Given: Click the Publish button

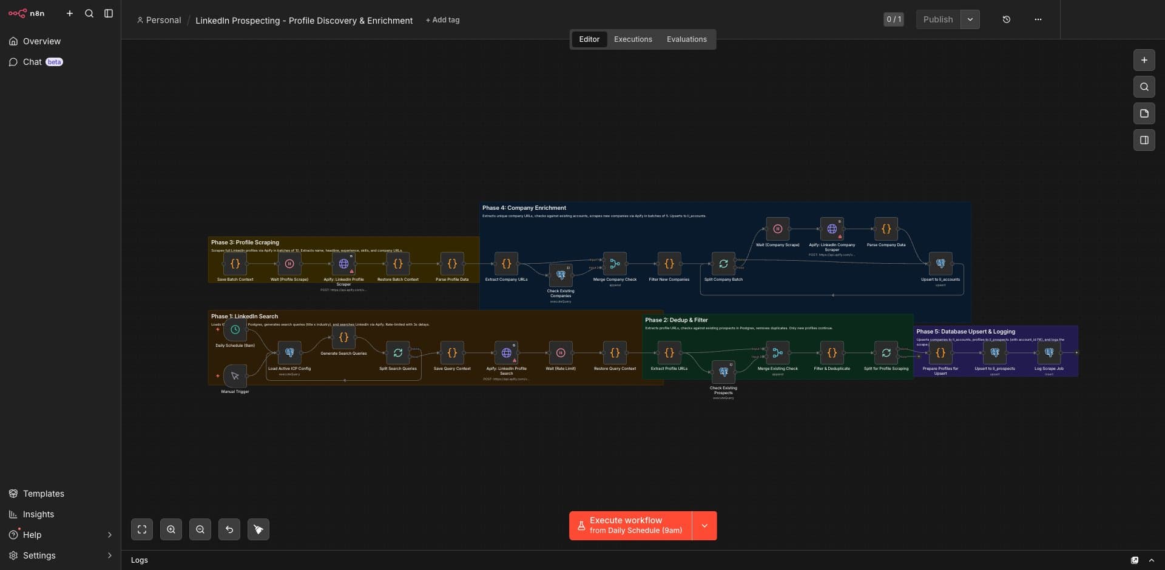Looking at the screenshot, I should pyautogui.click(x=938, y=19).
